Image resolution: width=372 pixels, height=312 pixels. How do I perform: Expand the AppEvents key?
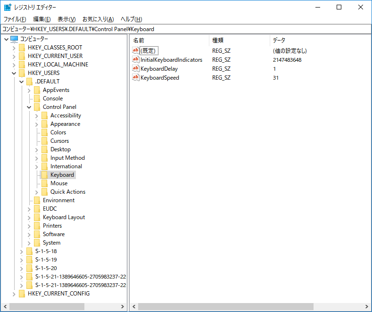29,90
